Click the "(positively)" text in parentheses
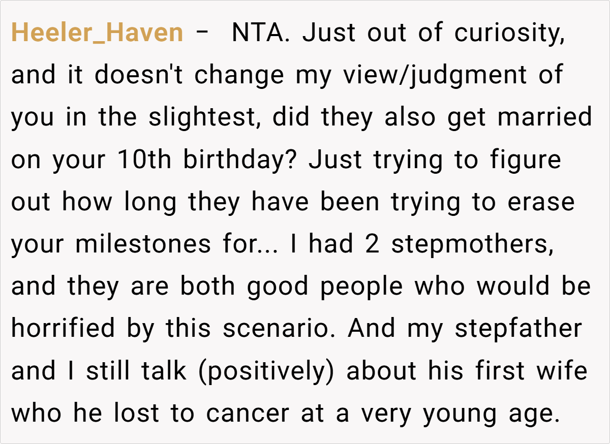The height and width of the screenshot is (444, 610). [x=266, y=370]
